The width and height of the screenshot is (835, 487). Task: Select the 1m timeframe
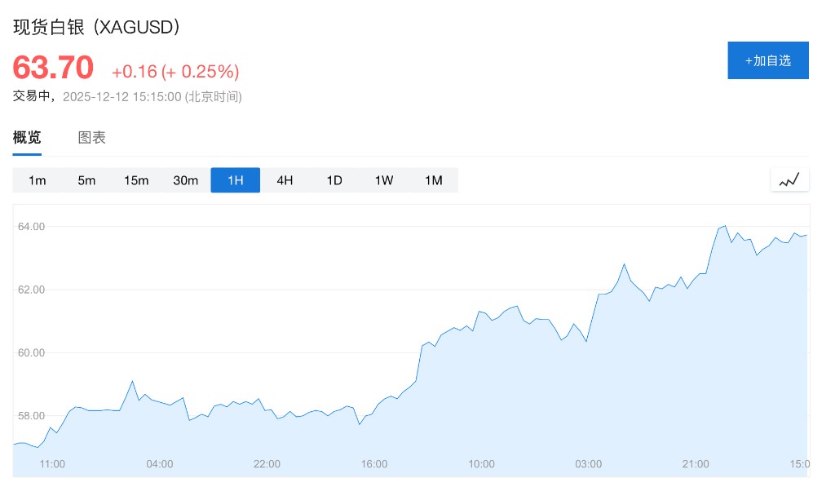coord(38,180)
